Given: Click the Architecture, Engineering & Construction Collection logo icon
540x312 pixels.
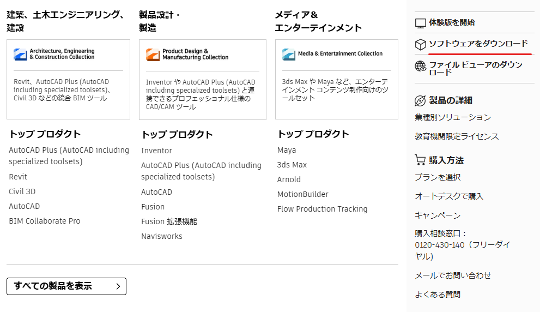Looking at the screenshot, I should pyautogui.click(x=20, y=54).
